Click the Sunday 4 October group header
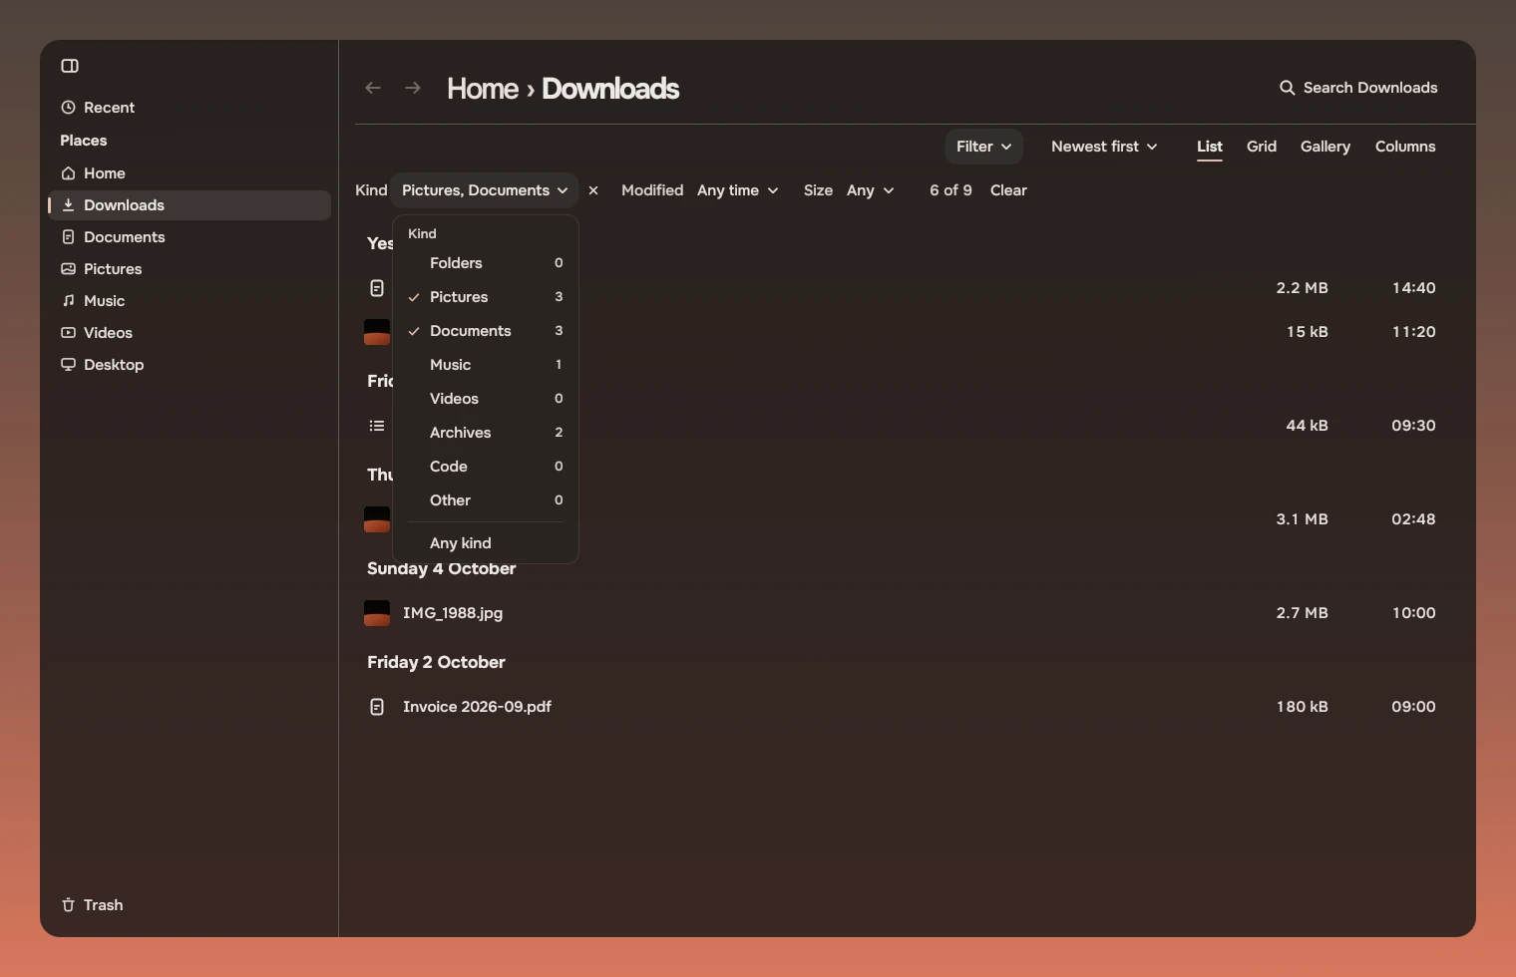Viewport: 1516px width, 977px height. pos(441,569)
